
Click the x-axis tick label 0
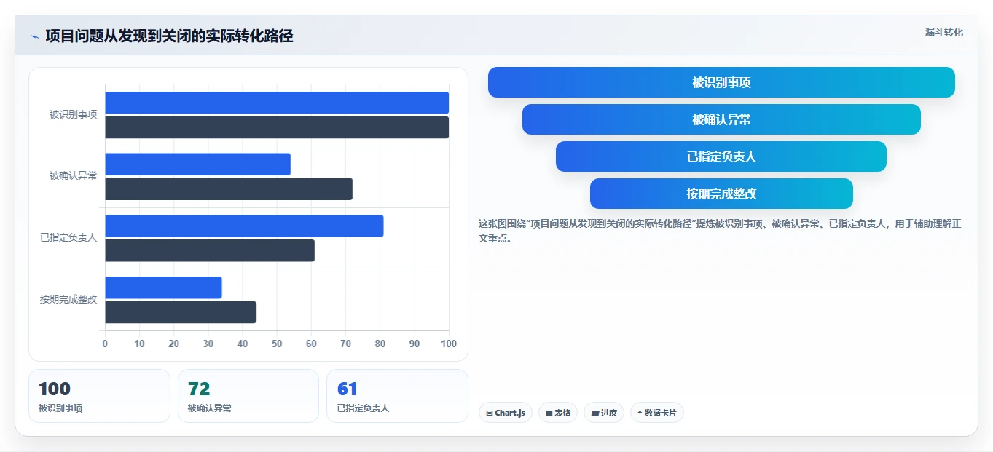(x=105, y=344)
